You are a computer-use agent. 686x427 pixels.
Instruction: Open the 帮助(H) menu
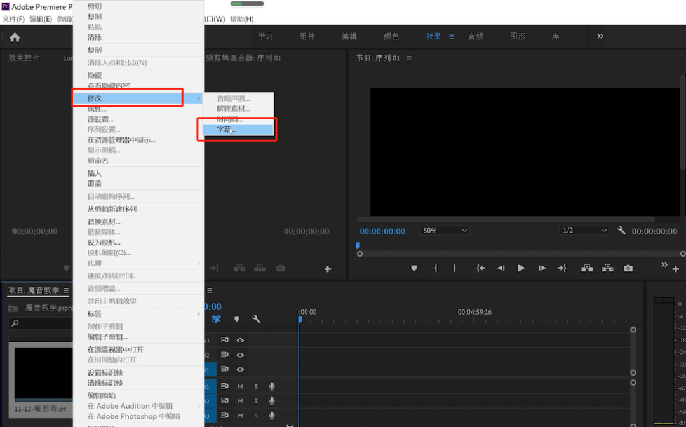pos(241,19)
